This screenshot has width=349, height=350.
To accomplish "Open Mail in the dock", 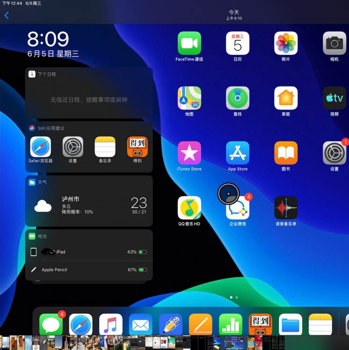I will pyautogui.click(x=140, y=324).
